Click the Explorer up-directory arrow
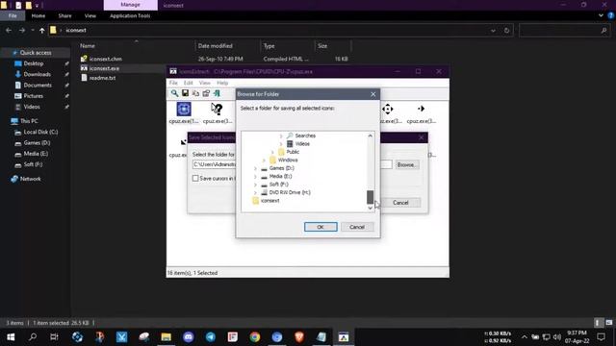616x346 pixels. pos(41,30)
